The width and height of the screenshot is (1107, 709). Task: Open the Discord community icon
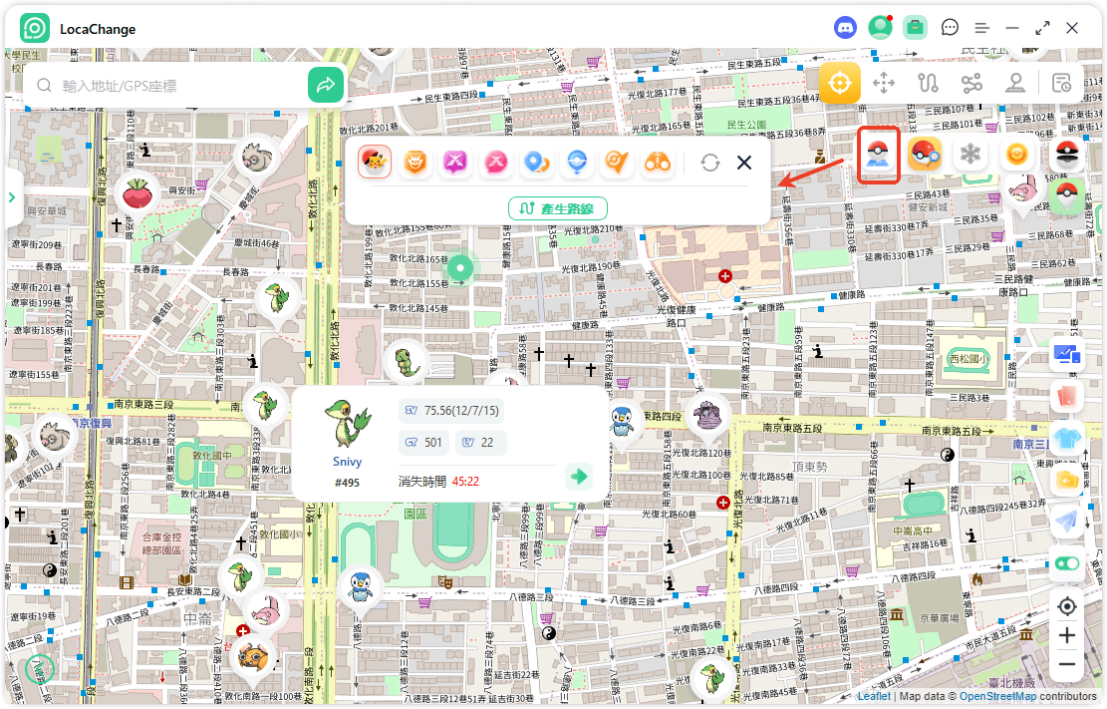tap(845, 28)
